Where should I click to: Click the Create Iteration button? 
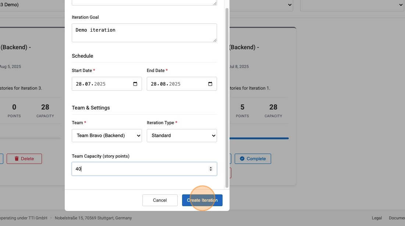click(202, 200)
